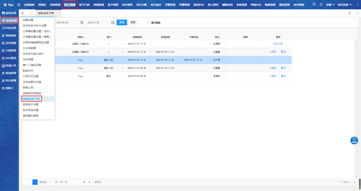Open the 向天科技 account dropdown
361x191 pixels.
coord(345,5)
